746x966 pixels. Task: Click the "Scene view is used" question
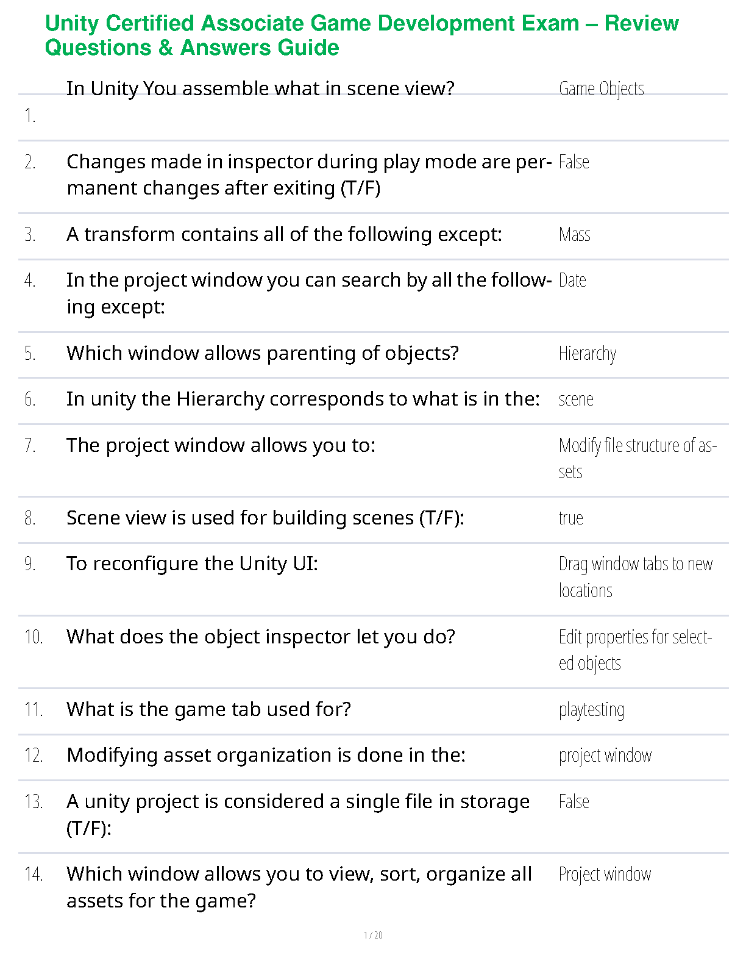coord(265,518)
